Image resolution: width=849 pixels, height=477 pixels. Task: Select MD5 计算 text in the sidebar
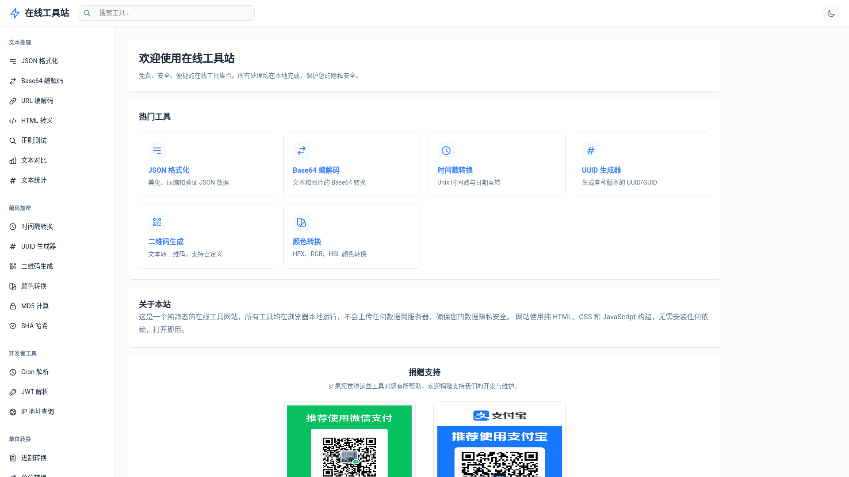35,306
